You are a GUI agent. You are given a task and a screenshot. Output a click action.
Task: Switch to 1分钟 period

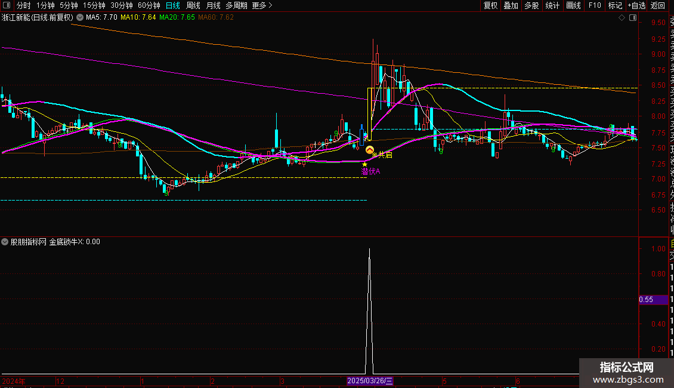[x=45, y=5]
